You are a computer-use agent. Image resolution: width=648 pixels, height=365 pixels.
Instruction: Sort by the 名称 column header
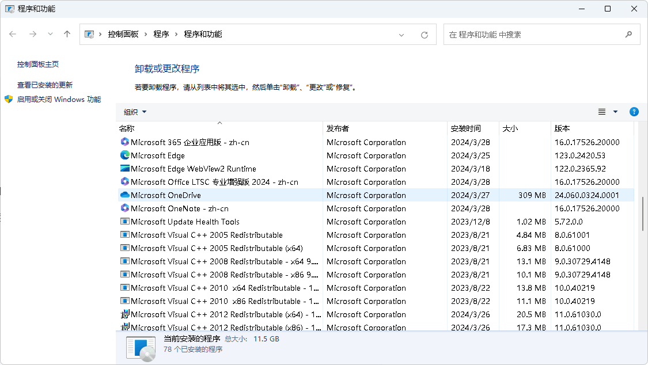click(x=219, y=128)
